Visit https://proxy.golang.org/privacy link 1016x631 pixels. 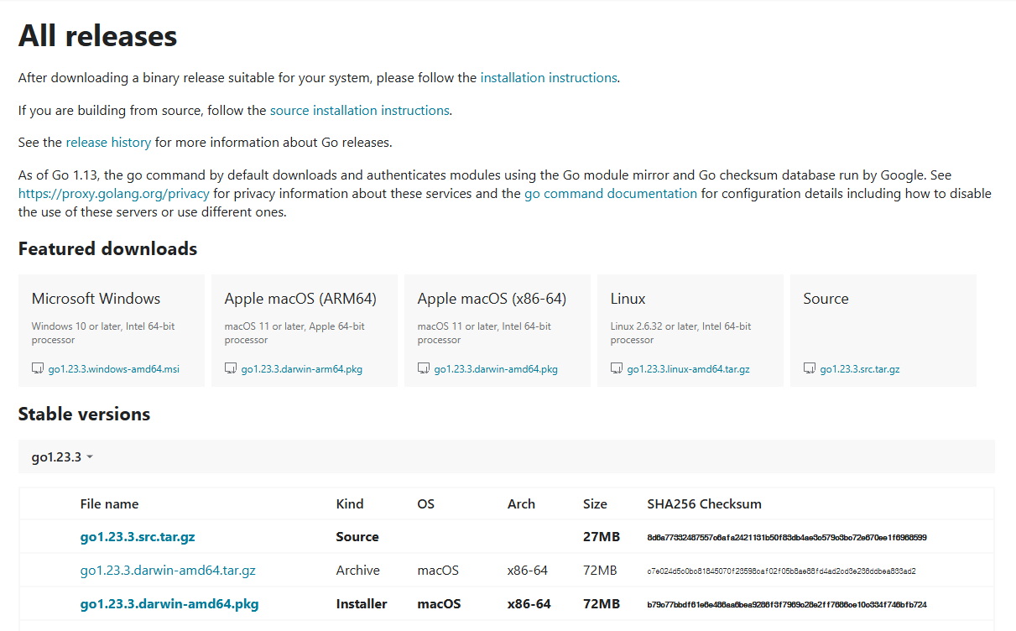[x=113, y=193]
